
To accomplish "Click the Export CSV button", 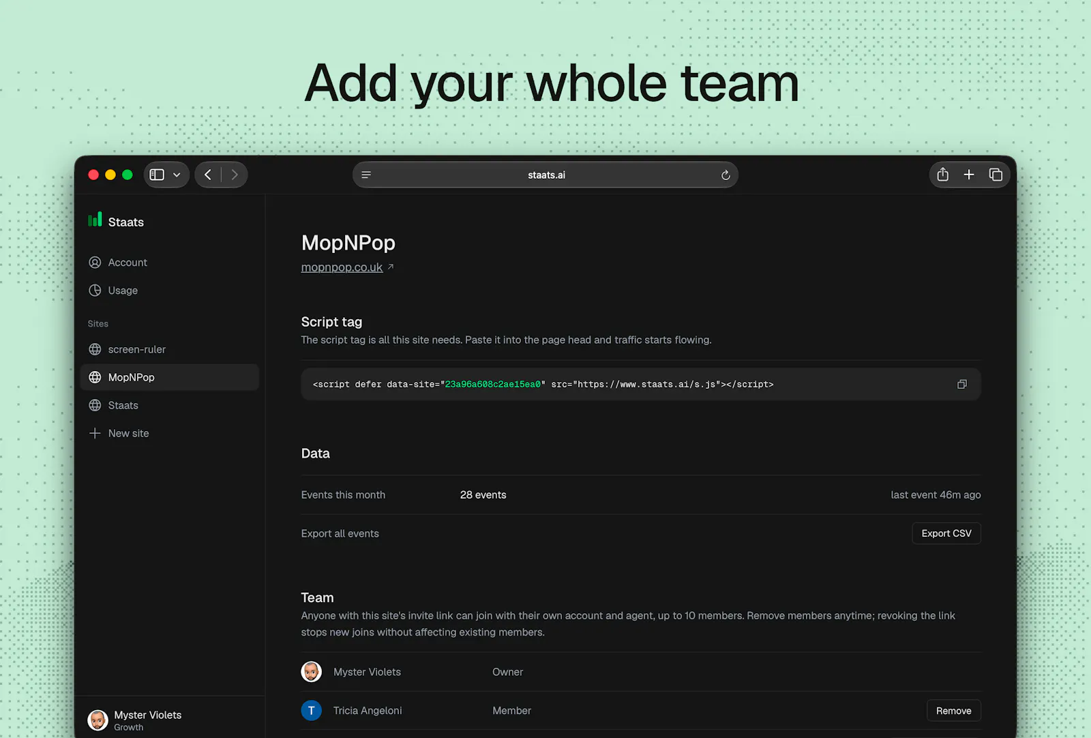I will pyautogui.click(x=946, y=533).
